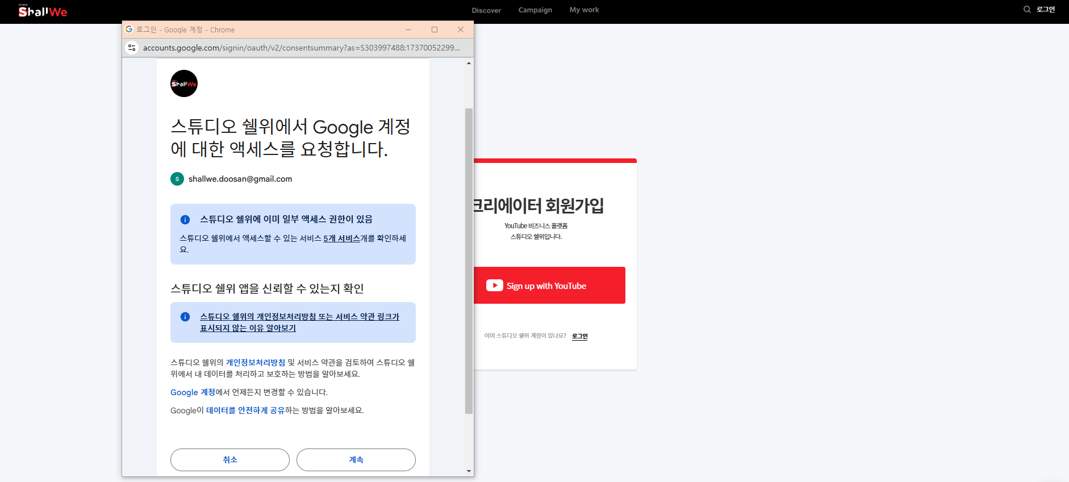Open the Discover menu item

(x=486, y=10)
